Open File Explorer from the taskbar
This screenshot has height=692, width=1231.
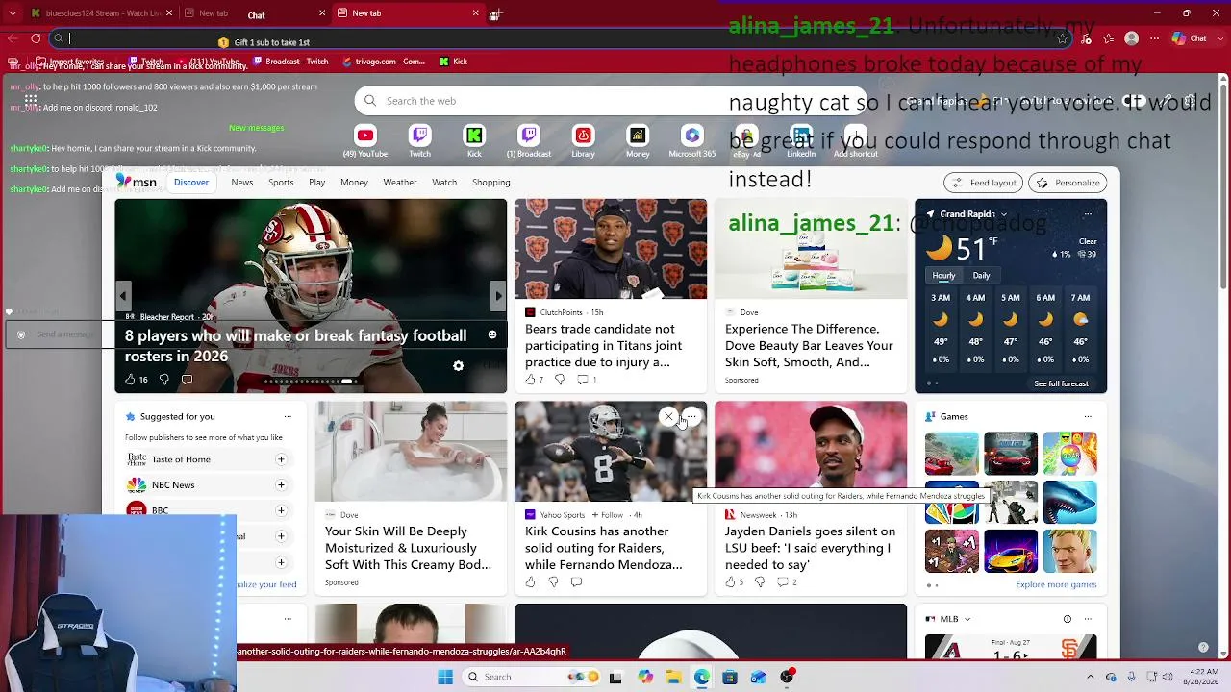point(673,677)
